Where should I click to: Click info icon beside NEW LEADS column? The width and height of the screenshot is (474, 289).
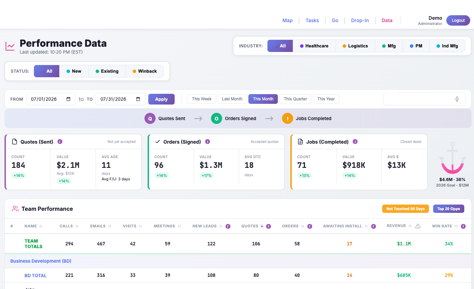(x=228, y=226)
